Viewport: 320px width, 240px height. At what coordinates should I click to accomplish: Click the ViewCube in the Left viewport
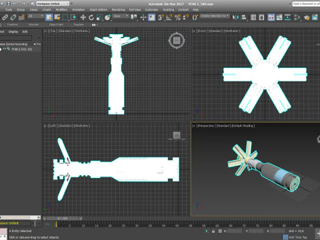tap(177, 135)
